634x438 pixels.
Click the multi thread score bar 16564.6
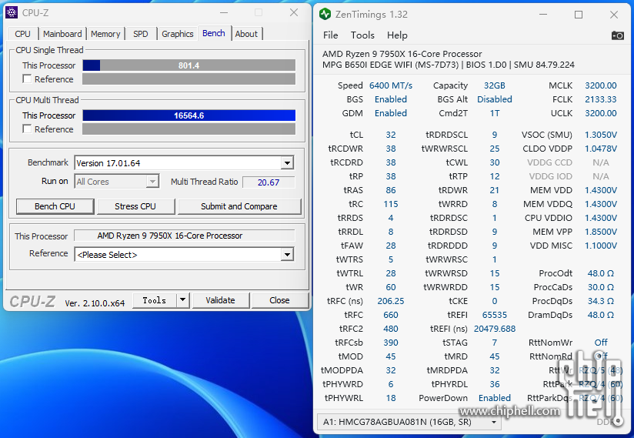[x=189, y=115]
